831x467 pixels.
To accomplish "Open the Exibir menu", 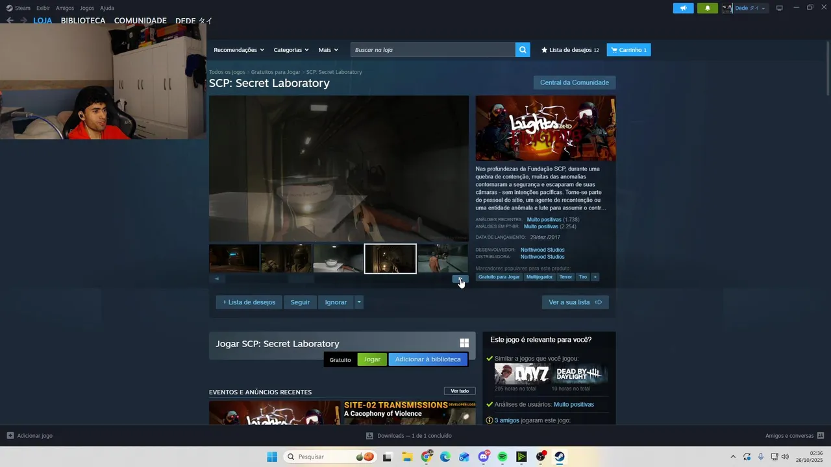I will [x=43, y=8].
